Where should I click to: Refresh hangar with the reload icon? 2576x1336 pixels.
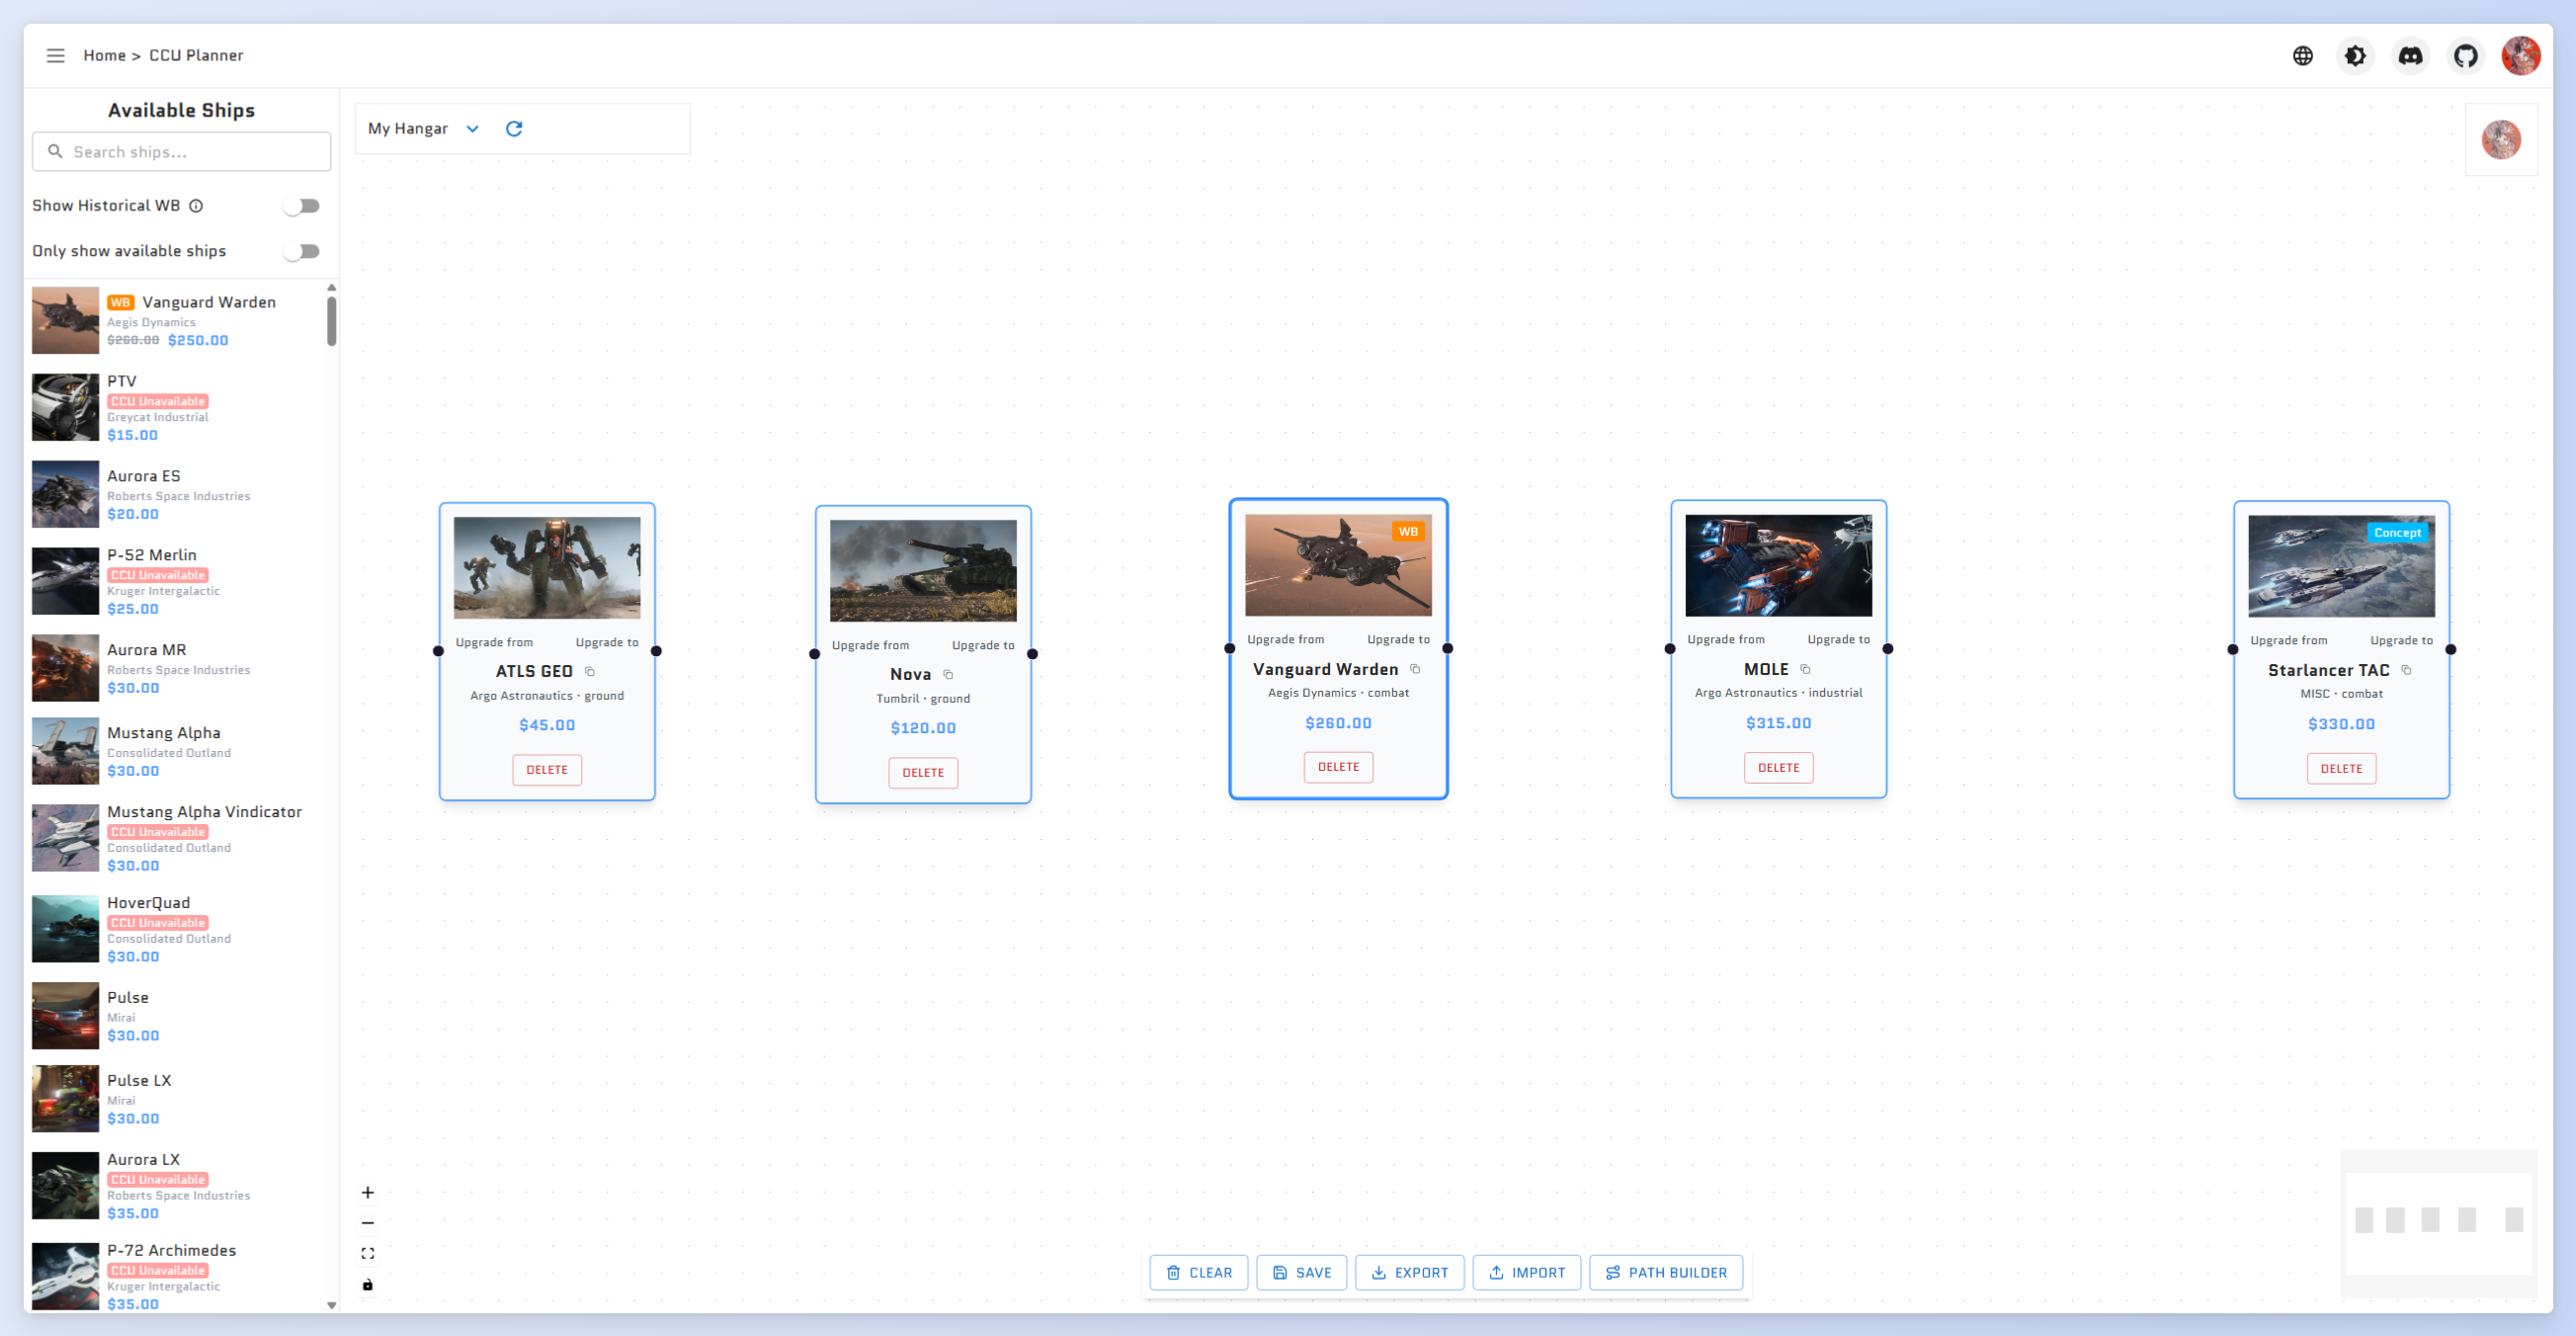514,129
